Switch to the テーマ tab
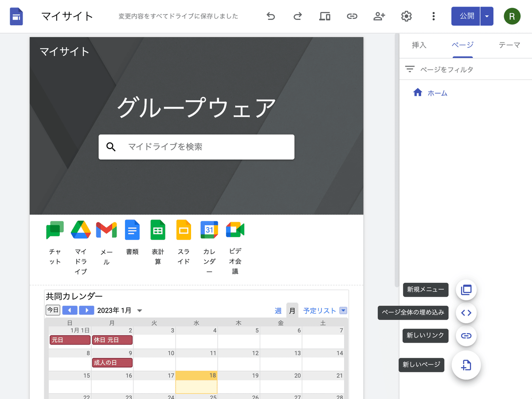The image size is (532, 399). (509, 45)
